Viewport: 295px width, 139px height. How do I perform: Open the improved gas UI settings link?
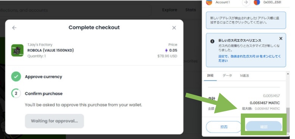250,58
